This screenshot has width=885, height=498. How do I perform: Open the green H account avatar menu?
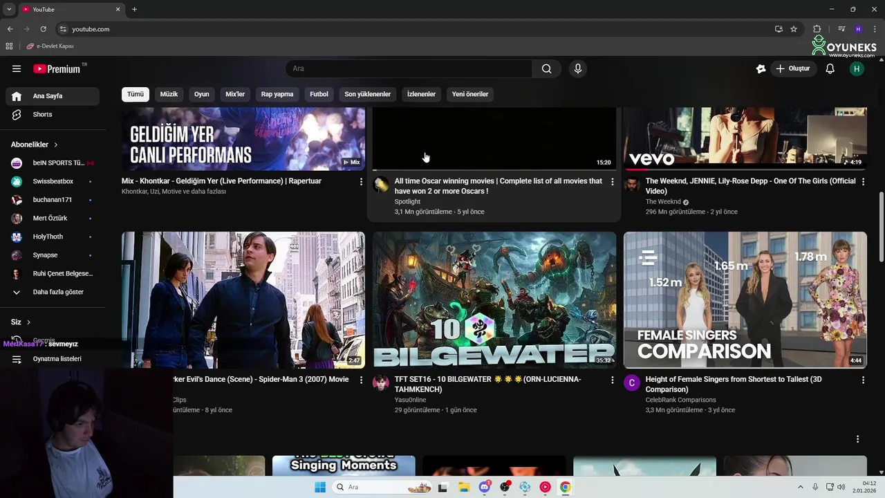pyautogui.click(x=857, y=68)
